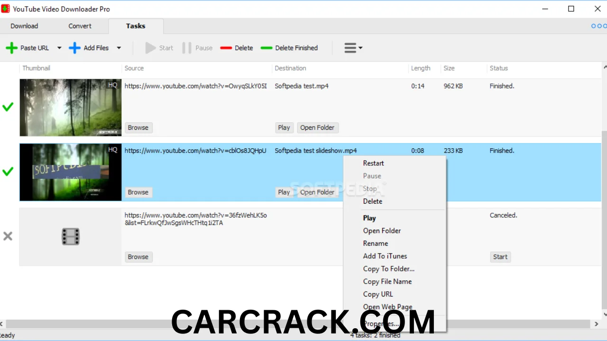Image resolution: width=607 pixels, height=341 pixels.
Task: Click the Start play triangle icon in toolbar
Action: (x=150, y=48)
